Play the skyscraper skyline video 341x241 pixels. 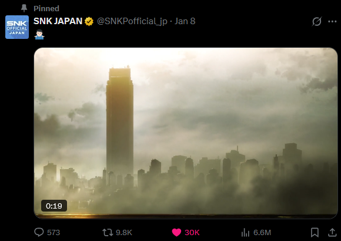[186, 133]
